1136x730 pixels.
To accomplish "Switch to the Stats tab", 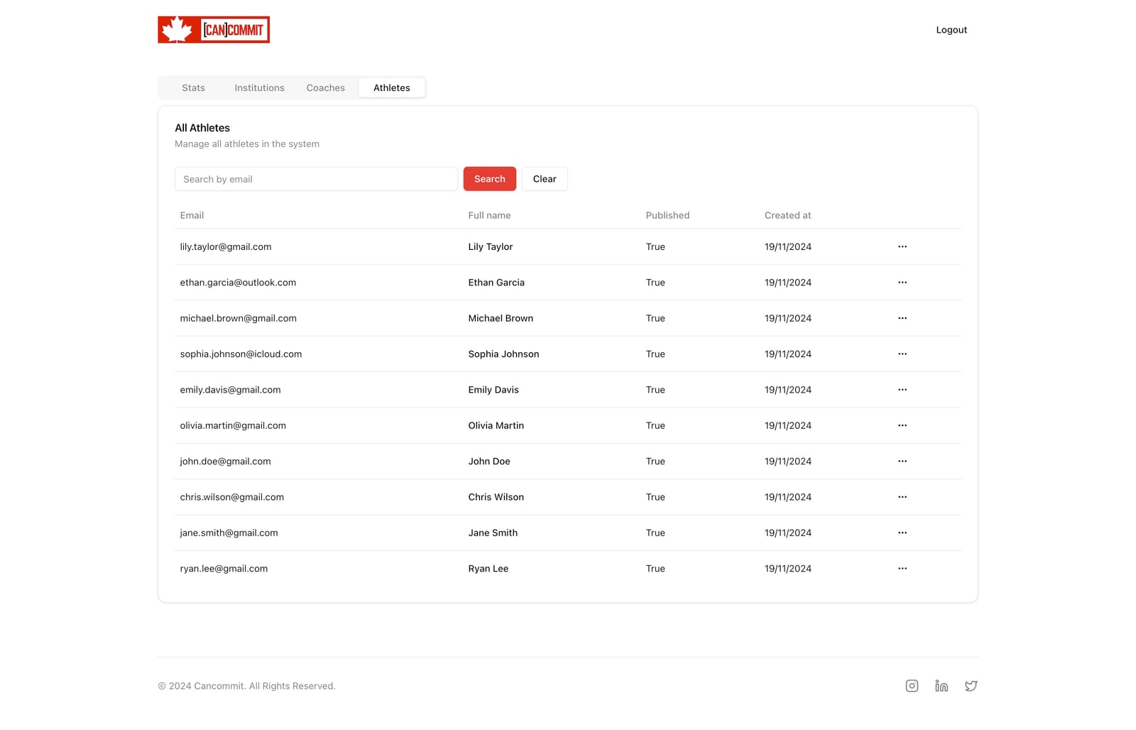I will (x=193, y=88).
